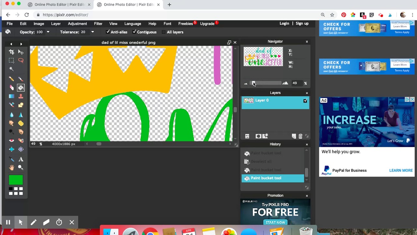
Task: Select the Blur droplet tool
Action: 11,115
